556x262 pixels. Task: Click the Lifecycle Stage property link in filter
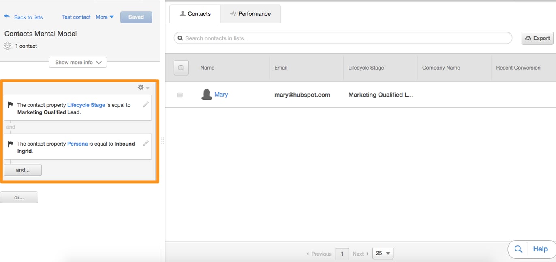coord(86,105)
